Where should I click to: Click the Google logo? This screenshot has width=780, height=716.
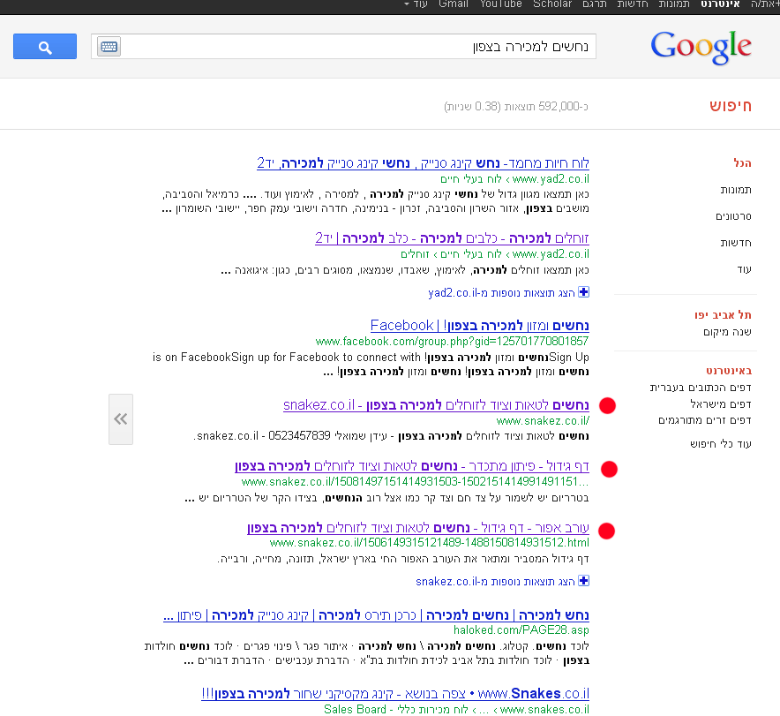pyautogui.click(x=701, y=47)
